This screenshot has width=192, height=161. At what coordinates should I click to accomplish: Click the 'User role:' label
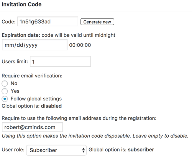13,149
